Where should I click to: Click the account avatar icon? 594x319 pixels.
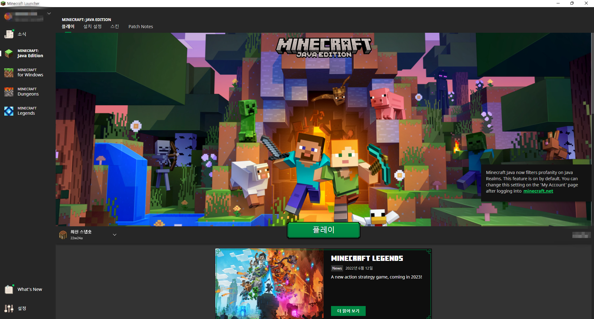coord(8,16)
